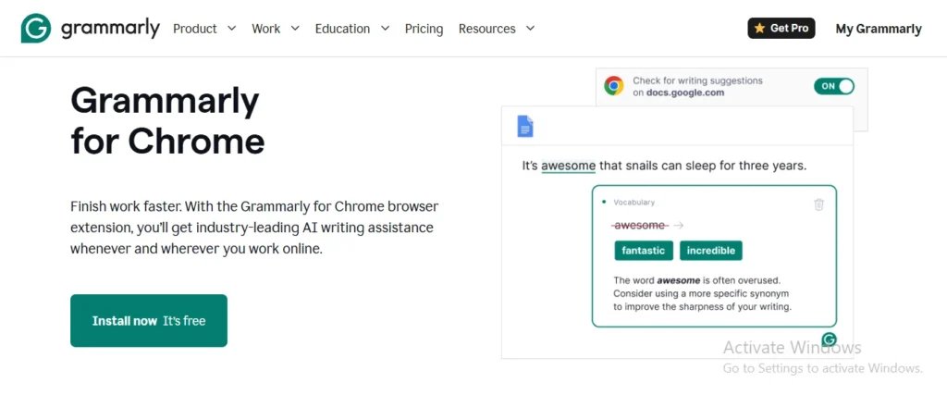Select the fantastic suggestion
The height and width of the screenshot is (395, 947).
click(x=644, y=251)
